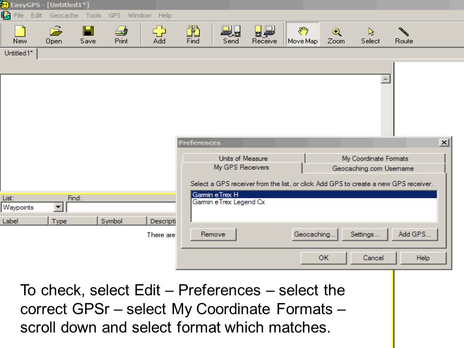Viewport: 464px width, 348px height.
Task: Open receiver Settings... button
Action: (365, 234)
